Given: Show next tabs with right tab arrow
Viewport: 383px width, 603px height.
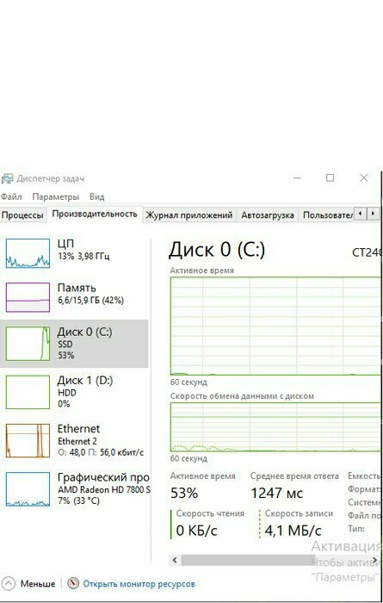Looking at the screenshot, I should click(373, 214).
